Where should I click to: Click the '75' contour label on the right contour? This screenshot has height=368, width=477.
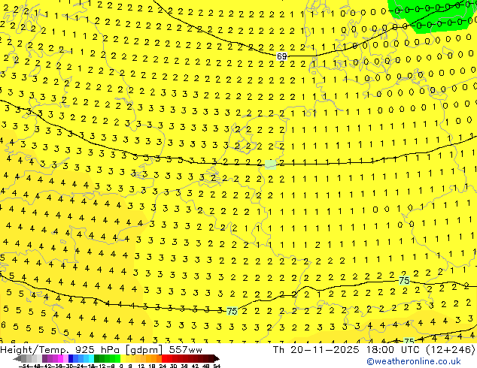click(x=404, y=280)
